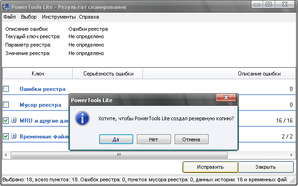Click the Исправить button
This screenshot has width=298, height=186.
click(210, 167)
